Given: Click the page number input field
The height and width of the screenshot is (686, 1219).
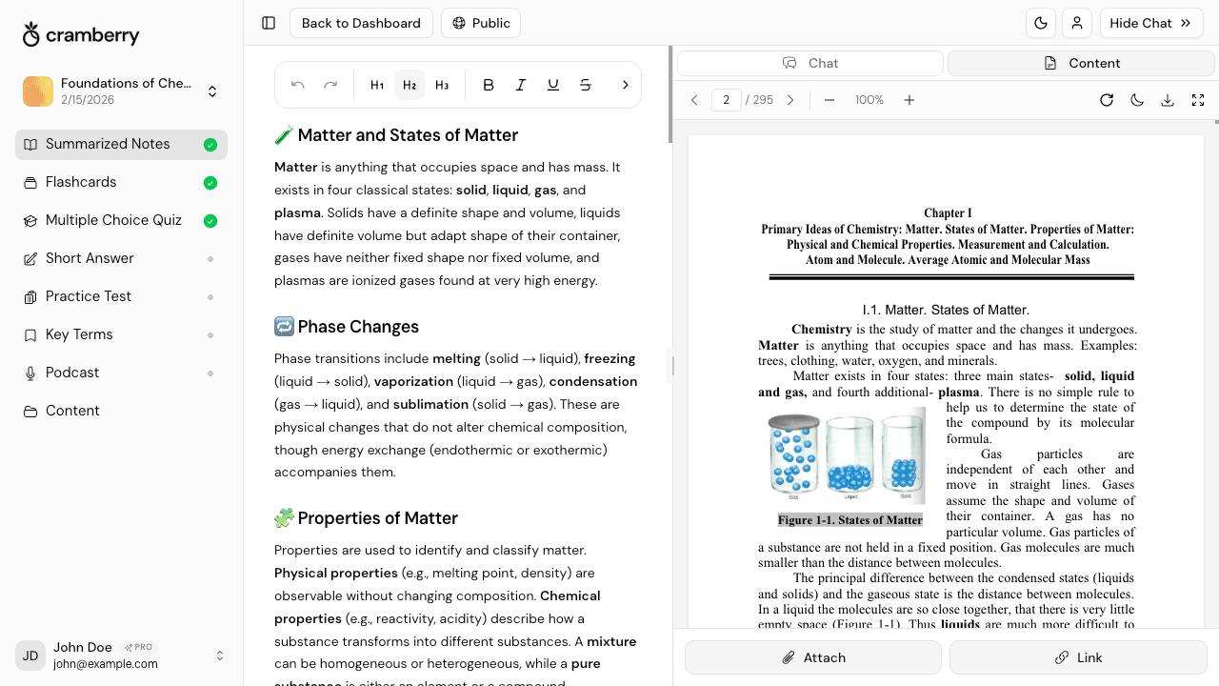Looking at the screenshot, I should click(x=727, y=99).
